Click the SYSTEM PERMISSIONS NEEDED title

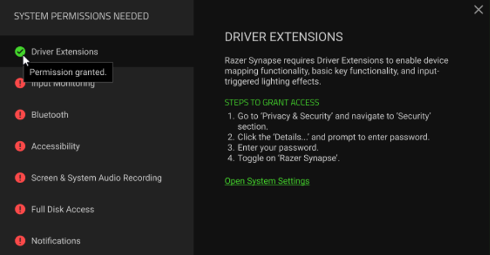point(81,16)
